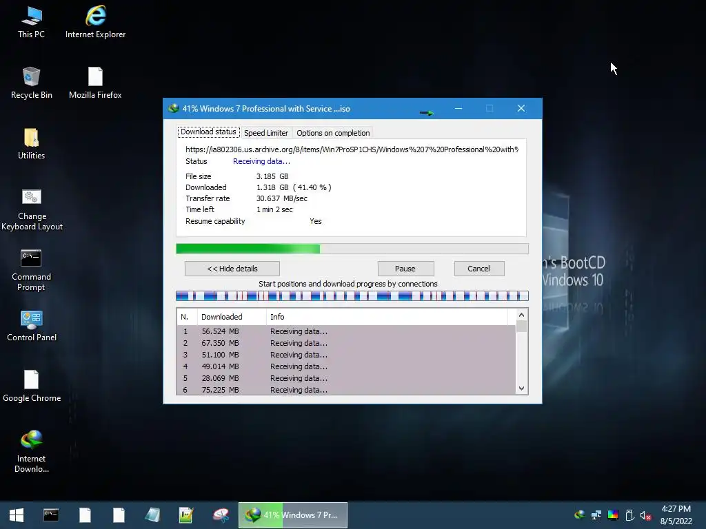Click the IDM icon in the dialog title bar
This screenshot has width=706, height=529.
173,108
